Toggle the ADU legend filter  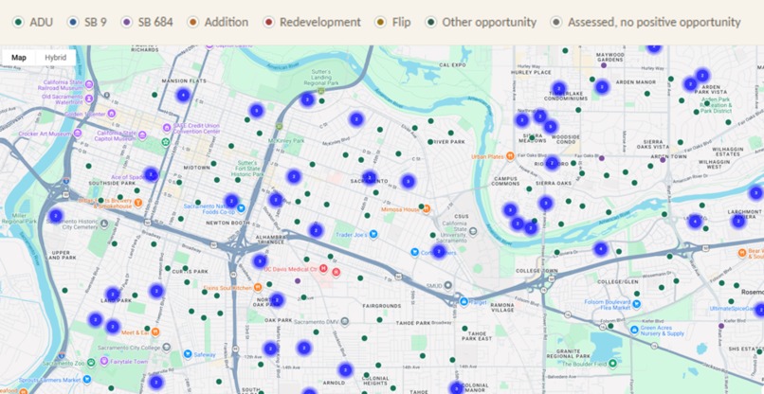pyautogui.click(x=33, y=23)
